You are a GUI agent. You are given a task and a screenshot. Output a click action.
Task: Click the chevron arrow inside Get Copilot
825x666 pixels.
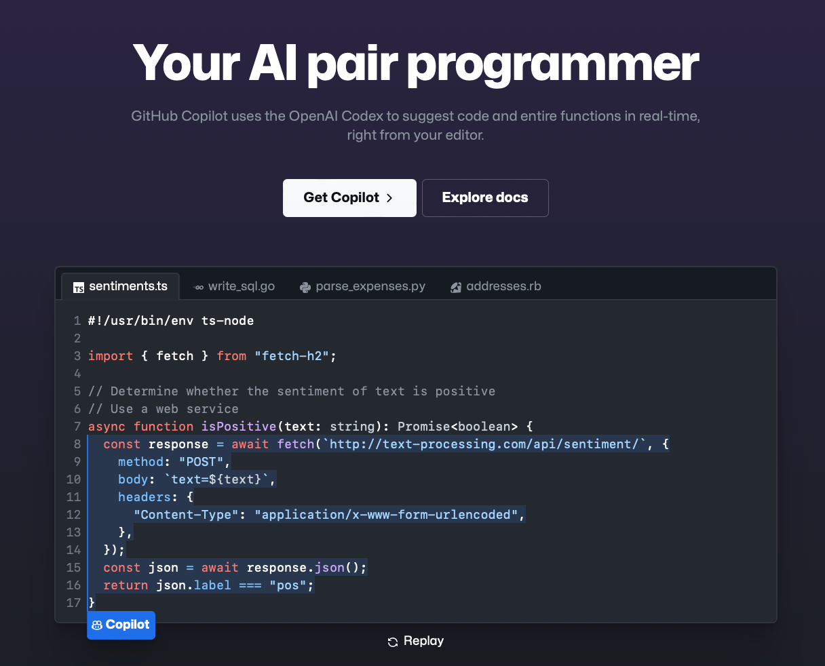coord(389,197)
